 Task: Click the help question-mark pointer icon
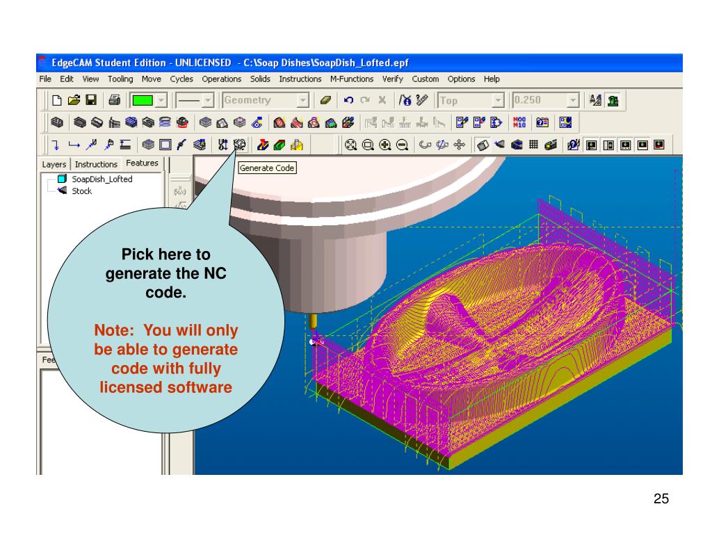coord(573,145)
